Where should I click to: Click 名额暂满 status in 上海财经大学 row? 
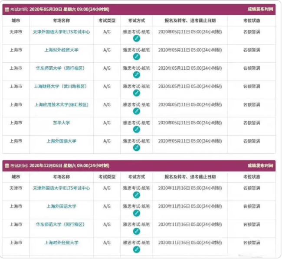pyautogui.click(x=252, y=87)
